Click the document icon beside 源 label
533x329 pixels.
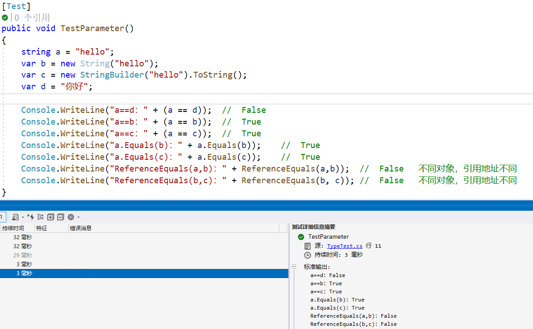[307, 246]
